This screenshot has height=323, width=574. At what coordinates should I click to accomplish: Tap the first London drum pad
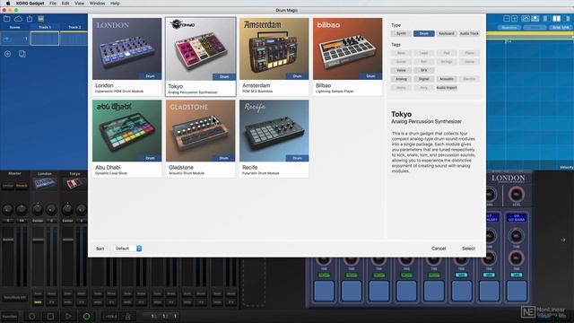[324, 292]
